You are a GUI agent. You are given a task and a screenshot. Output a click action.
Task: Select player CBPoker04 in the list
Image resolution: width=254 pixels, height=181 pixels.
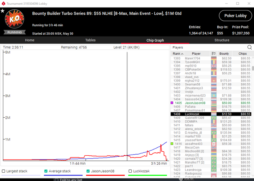pos(211,70)
